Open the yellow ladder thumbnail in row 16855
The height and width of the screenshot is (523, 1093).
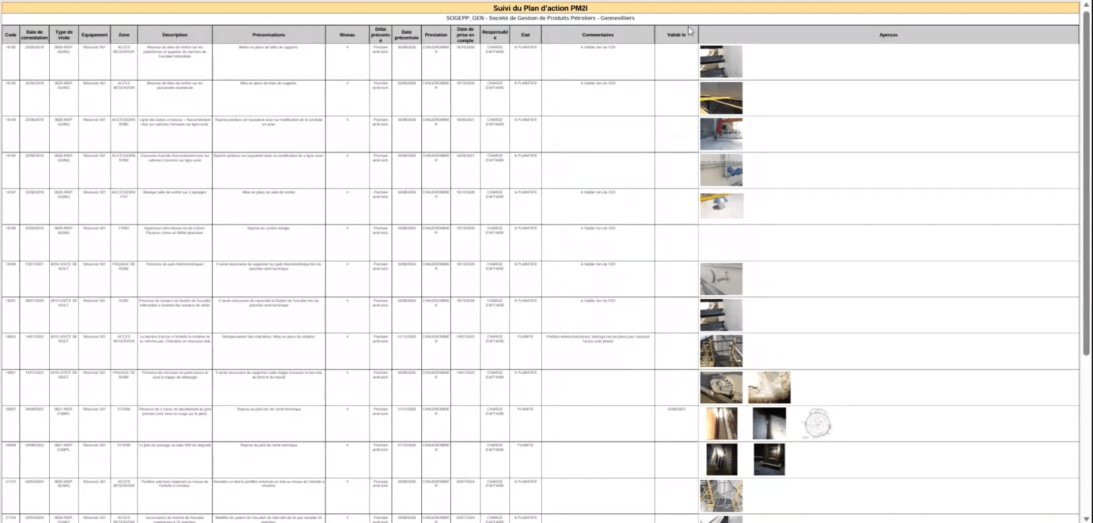tap(721, 351)
